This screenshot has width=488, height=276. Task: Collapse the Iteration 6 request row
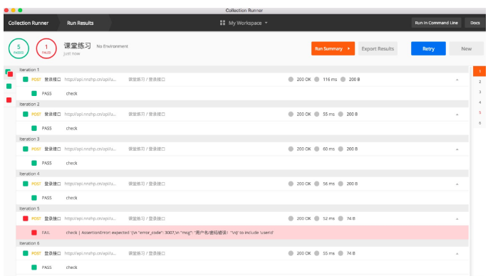[457, 254]
